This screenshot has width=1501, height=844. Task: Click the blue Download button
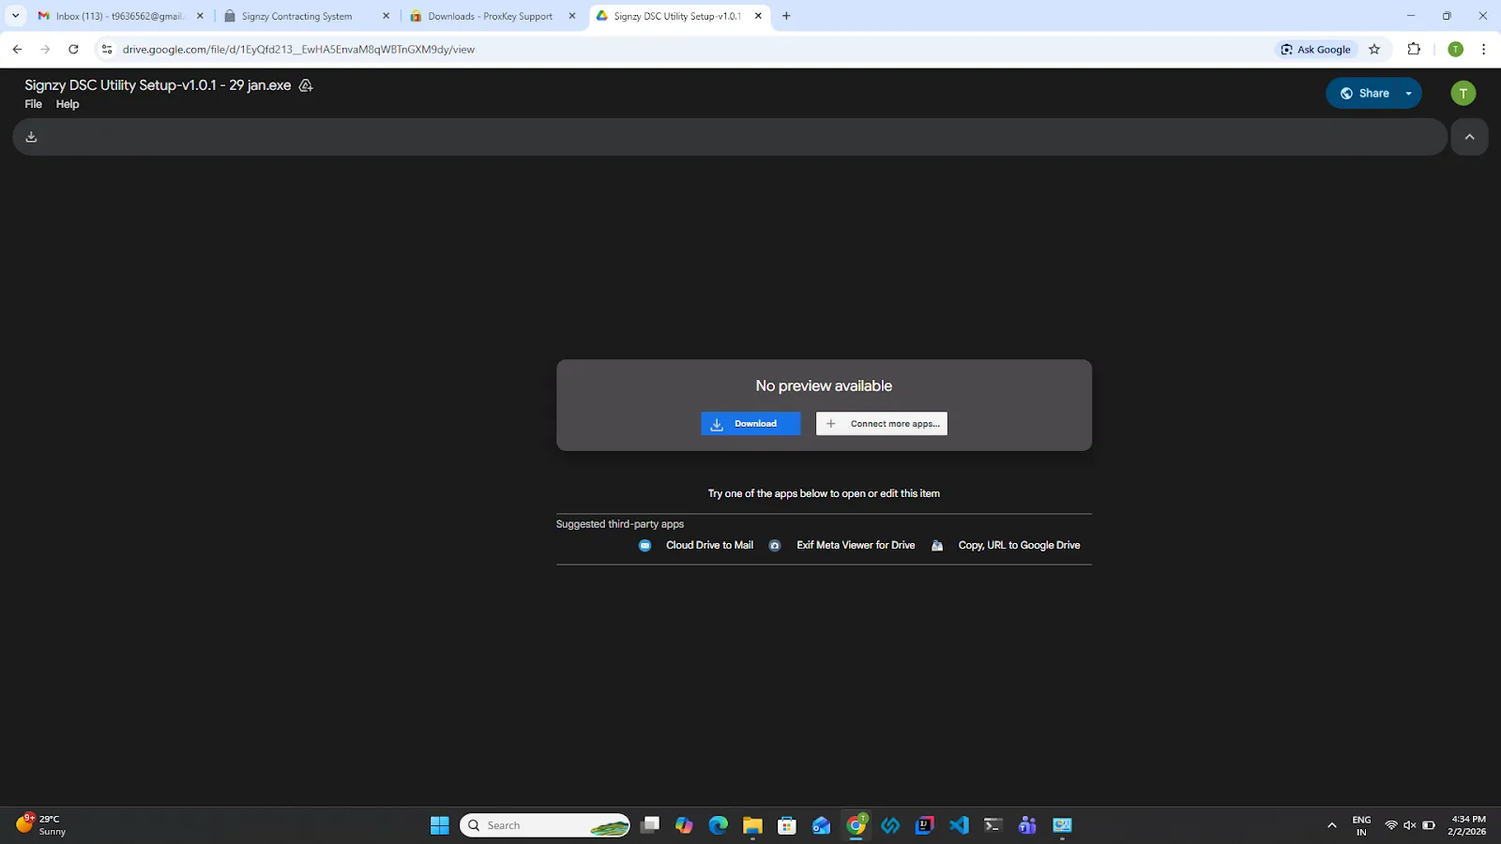pos(750,424)
